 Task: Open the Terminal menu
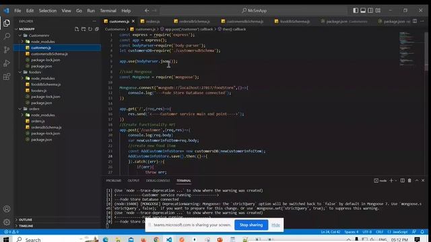108,11
